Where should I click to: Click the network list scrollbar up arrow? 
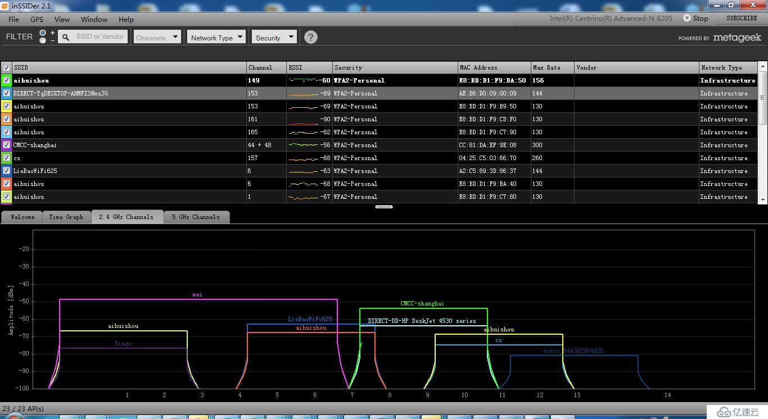pos(763,66)
